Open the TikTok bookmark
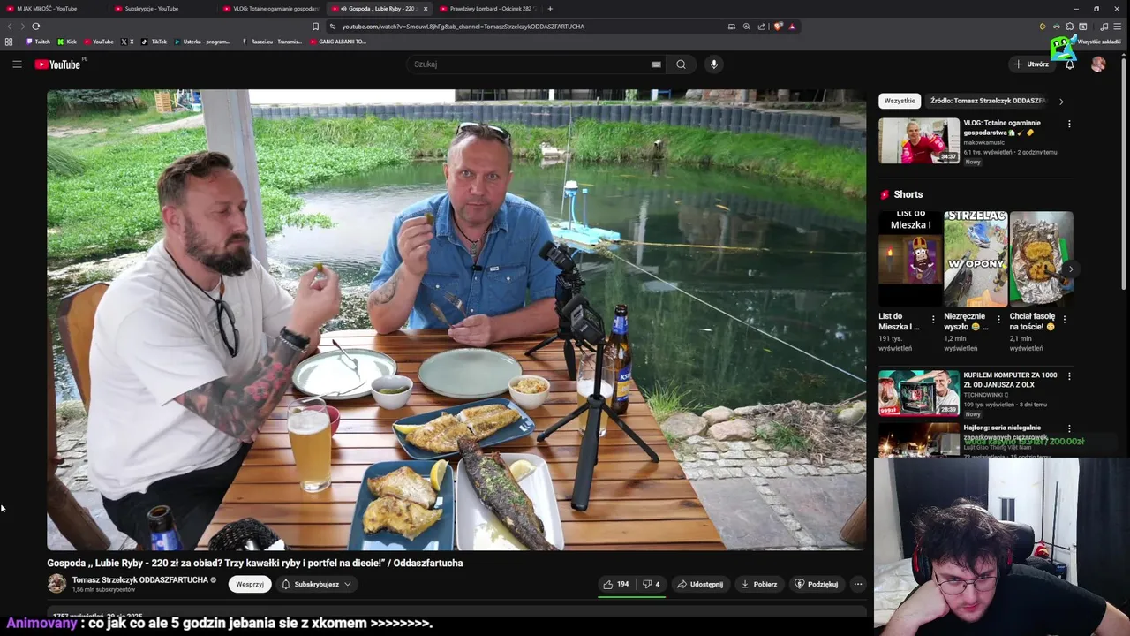Viewport: 1130px width, 636px height. point(154,42)
